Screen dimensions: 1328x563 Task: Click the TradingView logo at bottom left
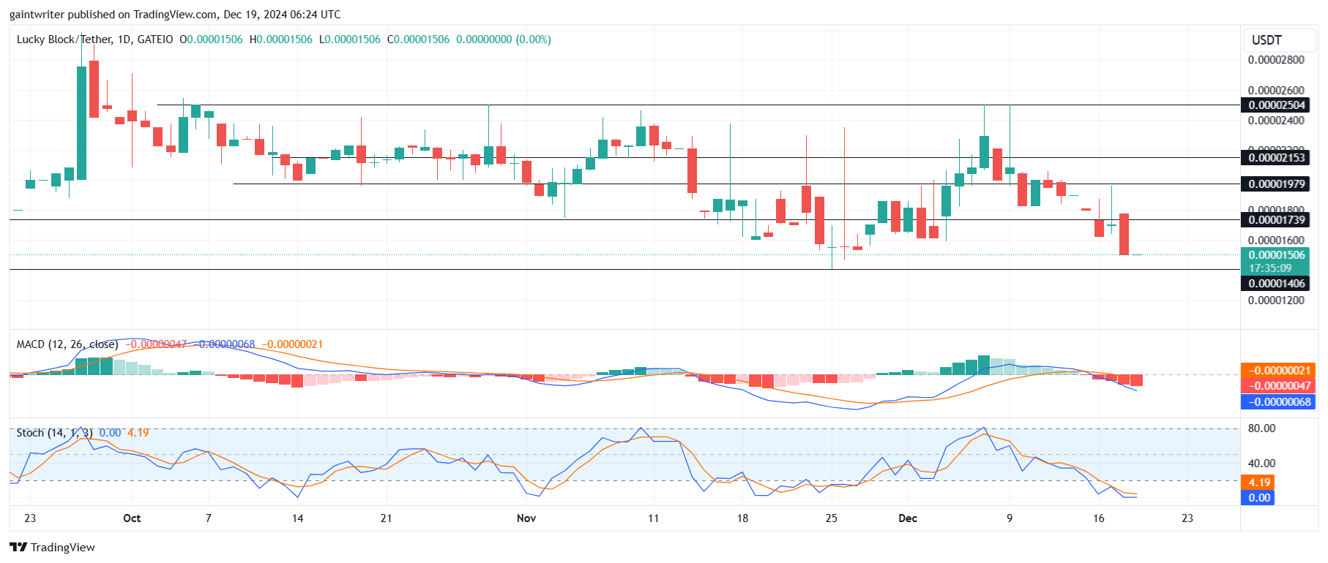coord(52,547)
